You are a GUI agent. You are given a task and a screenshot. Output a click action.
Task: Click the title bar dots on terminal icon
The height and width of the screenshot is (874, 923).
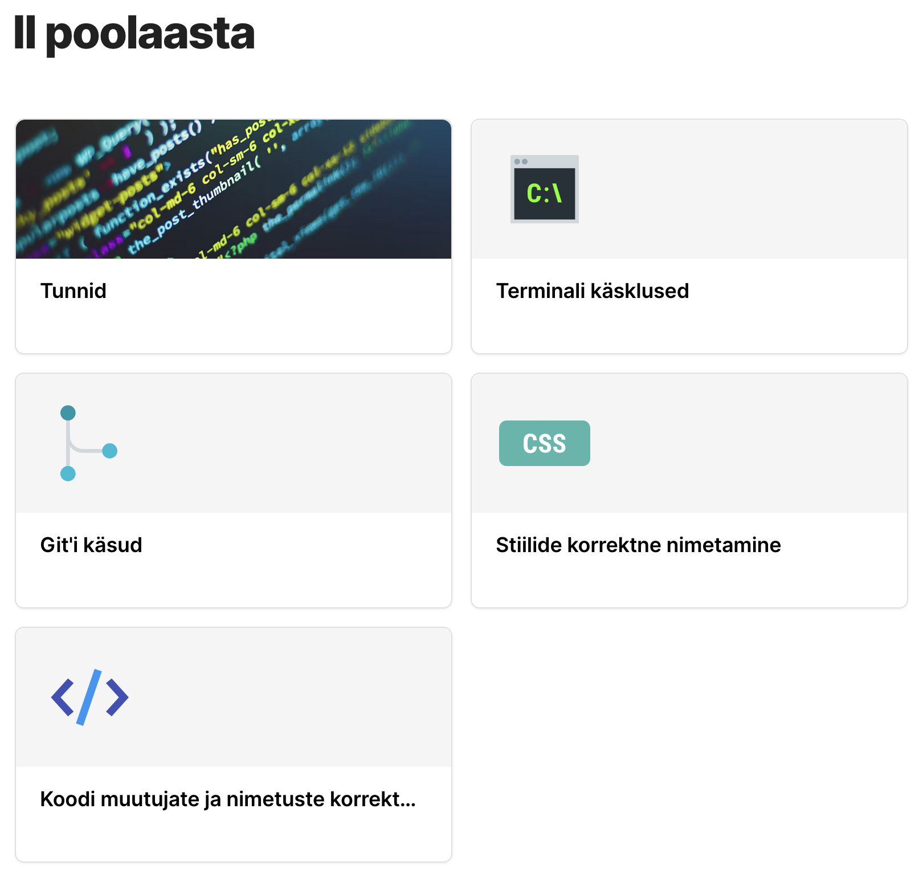pos(521,161)
